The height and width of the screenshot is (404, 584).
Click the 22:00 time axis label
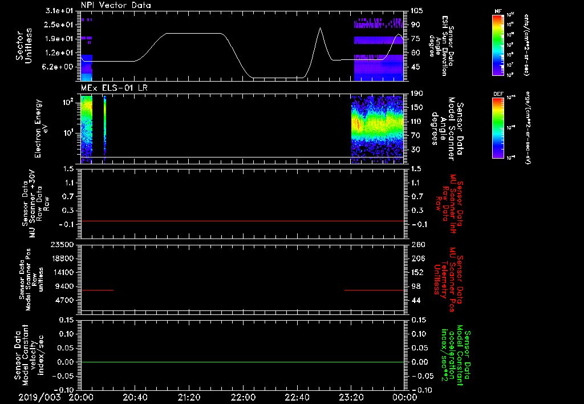[243, 397]
